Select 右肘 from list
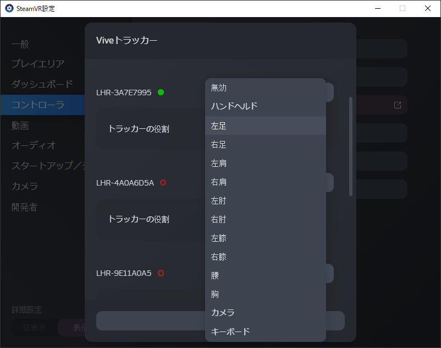 [266, 219]
